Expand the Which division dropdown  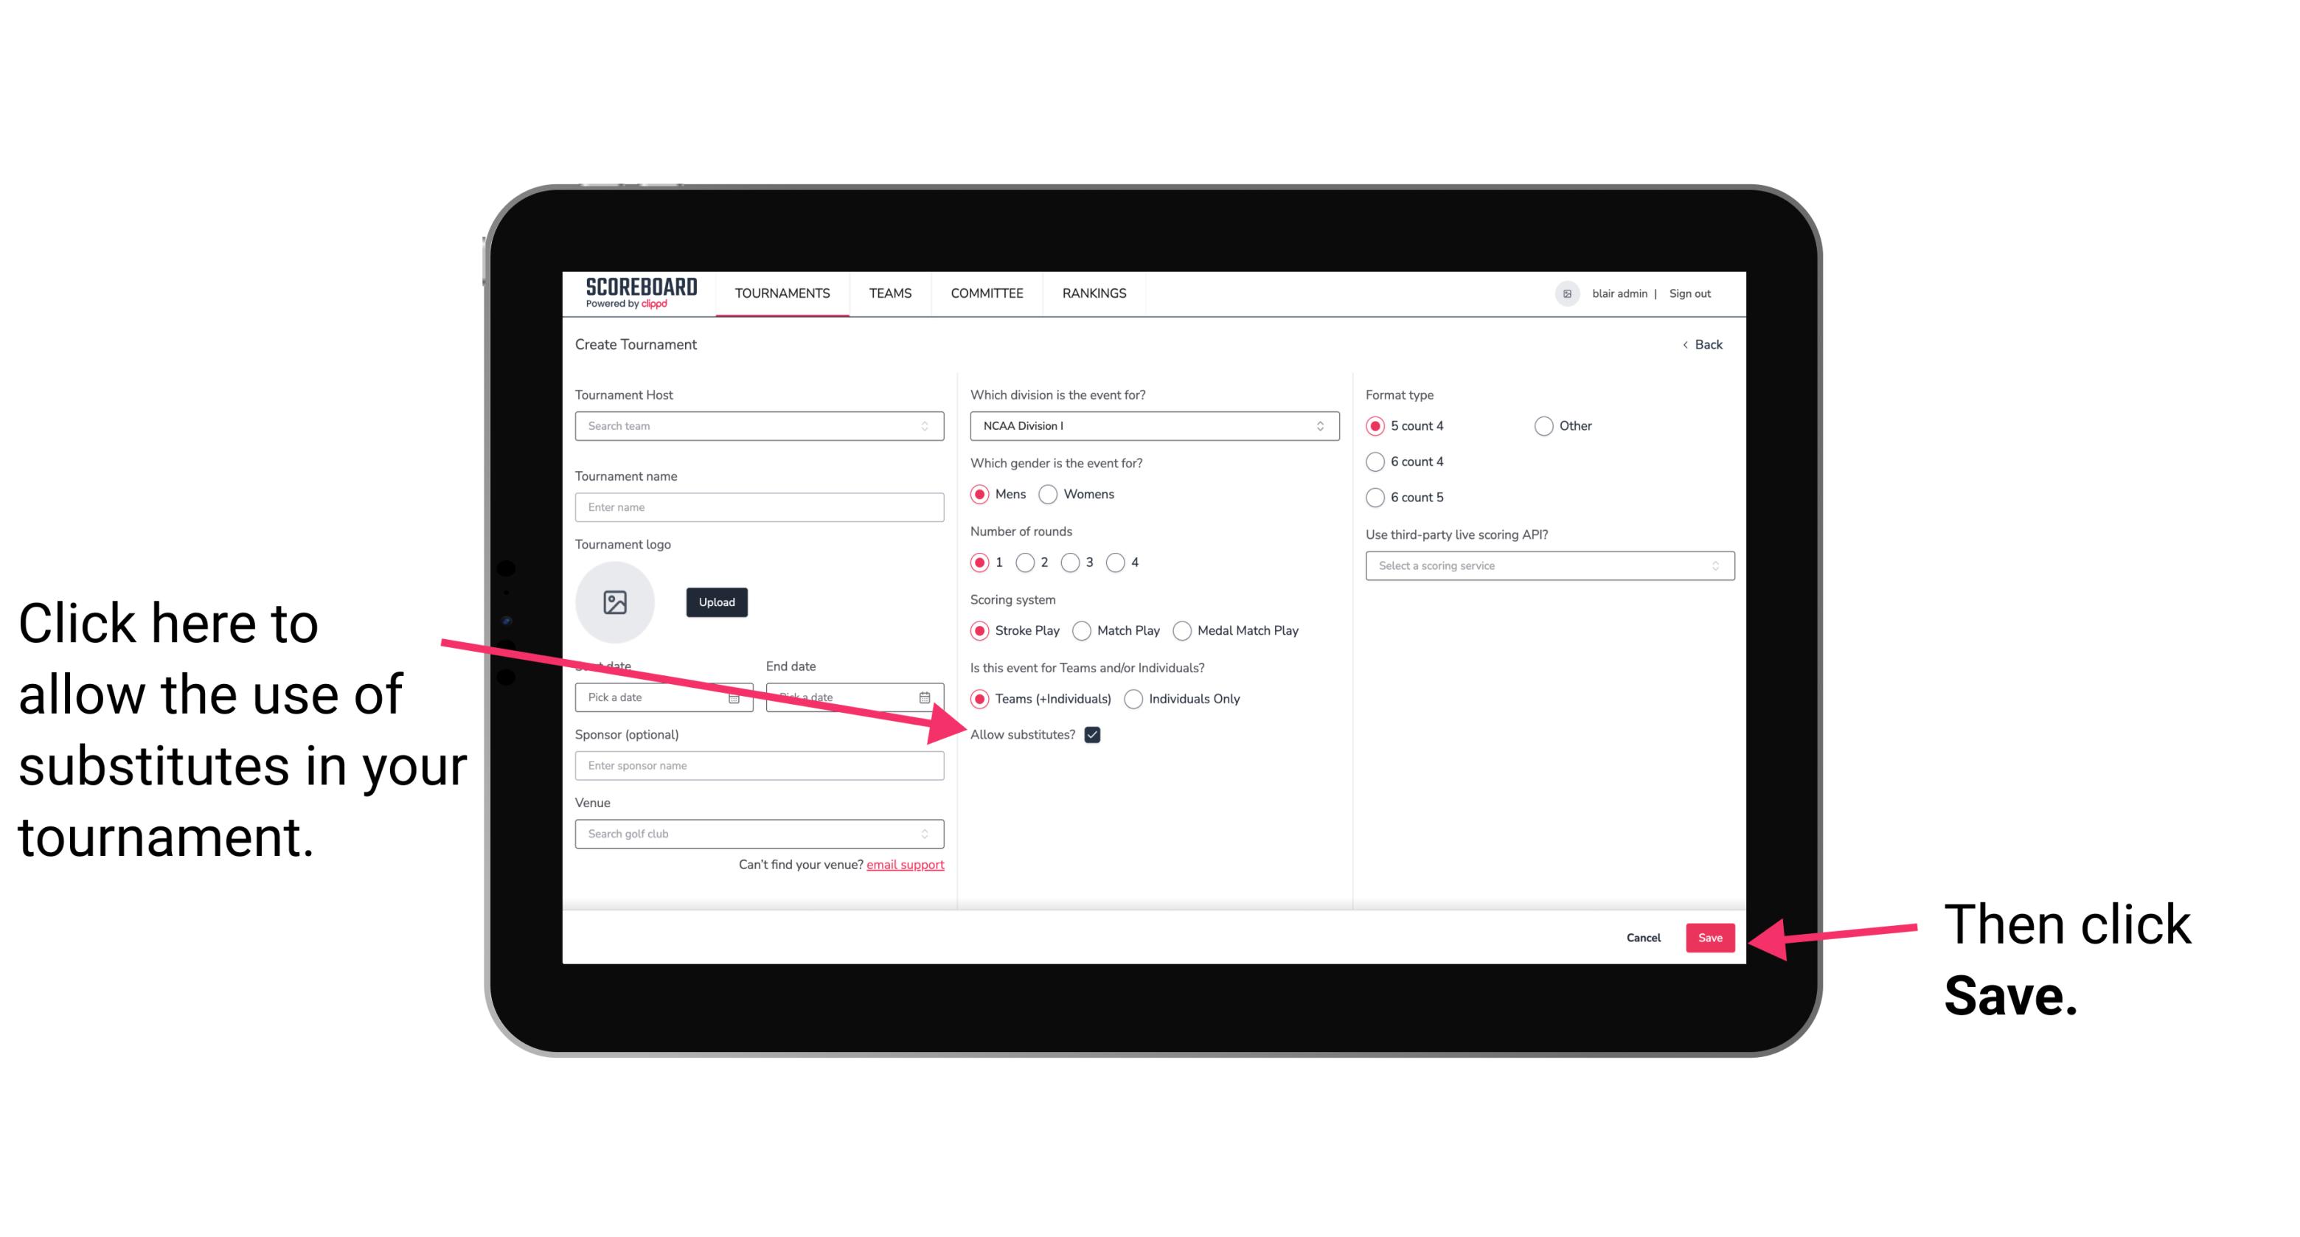click(1152, 427)
